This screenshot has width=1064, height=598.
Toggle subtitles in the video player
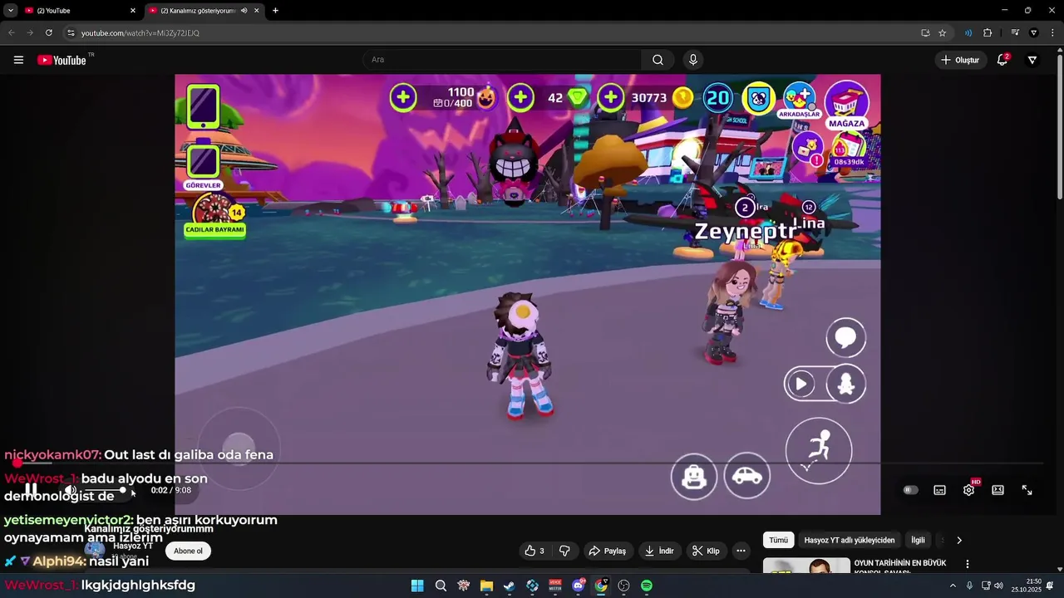click(939, 490)
